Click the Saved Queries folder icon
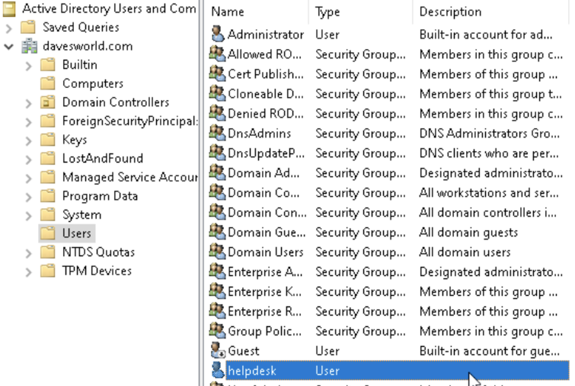Image resolution: width=575 pixels, height=386 pixels. tap(28, 27)
